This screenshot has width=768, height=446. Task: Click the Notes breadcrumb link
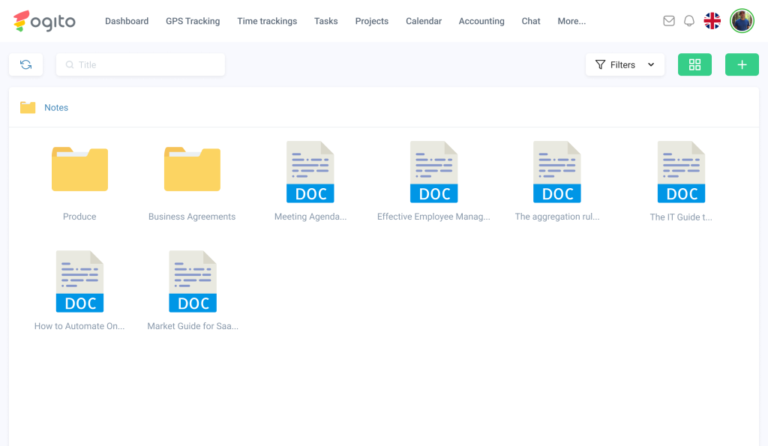[x=56, y=108]
